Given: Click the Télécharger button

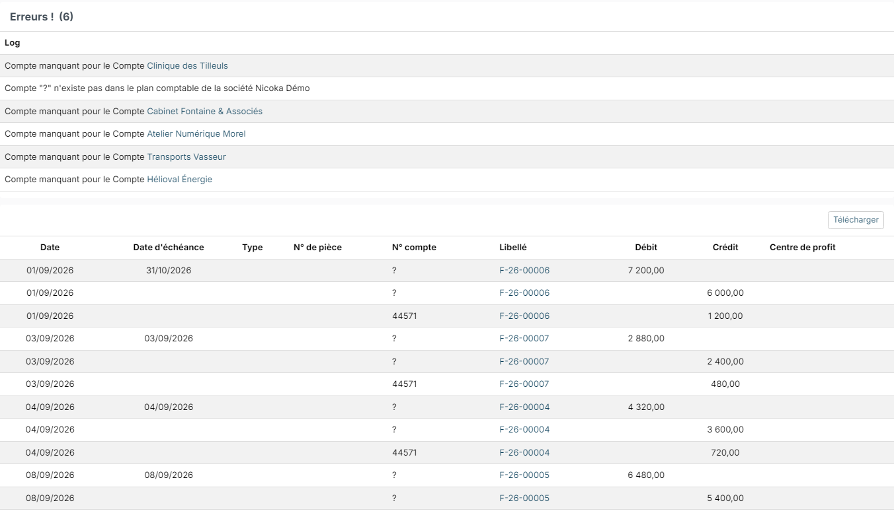Looking at the screenshot, I should point(856,220).
